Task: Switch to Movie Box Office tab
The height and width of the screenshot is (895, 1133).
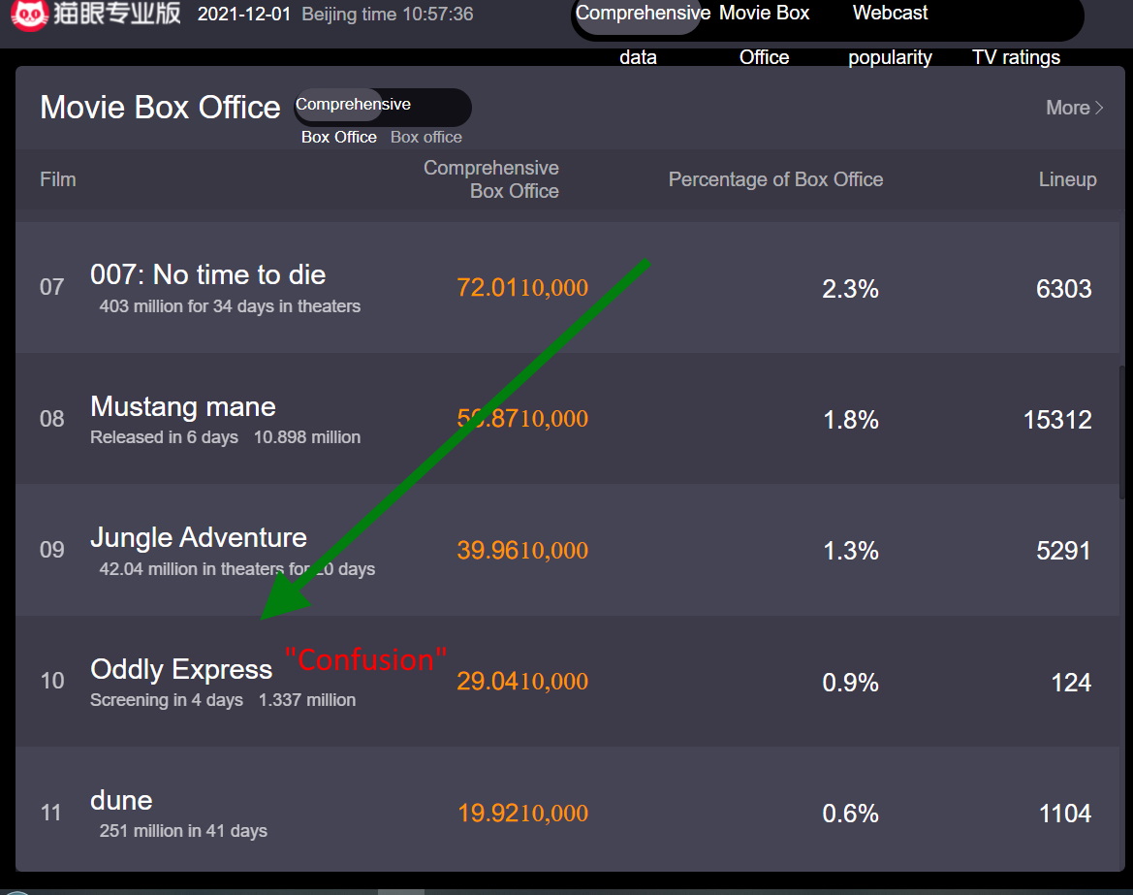Action: (765, 33)
